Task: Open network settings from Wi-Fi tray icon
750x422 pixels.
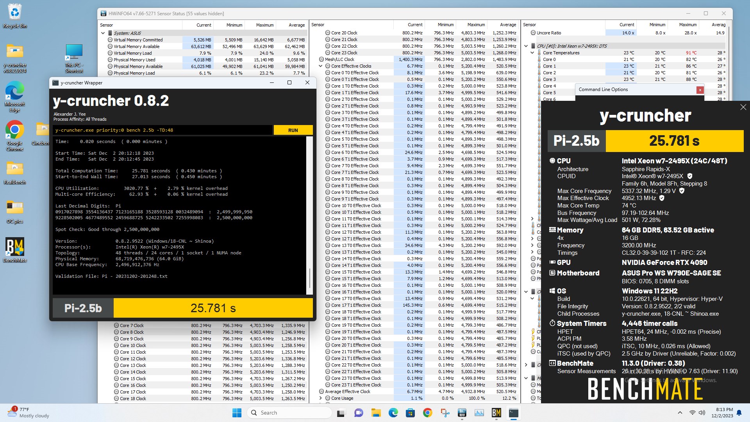Action: coord(692,413)
